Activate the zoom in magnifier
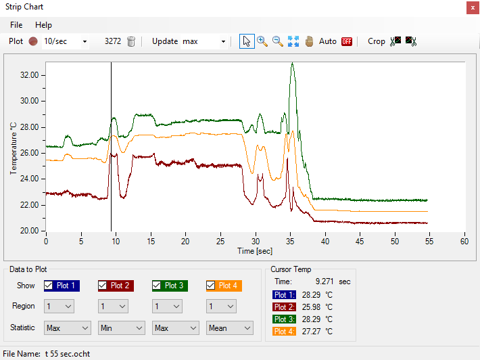480x360 pixels. click(262, 41)
